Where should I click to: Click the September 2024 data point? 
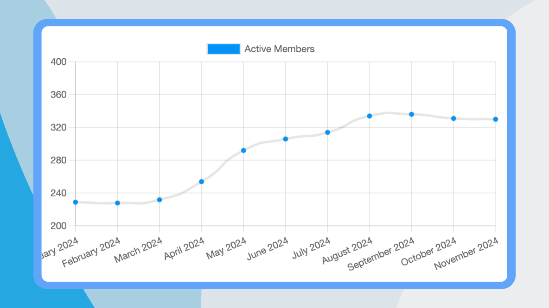tap(411, 114)
